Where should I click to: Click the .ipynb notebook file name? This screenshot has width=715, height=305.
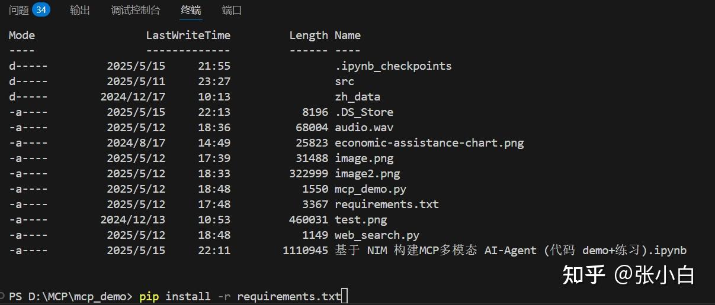tap(510, 251)
